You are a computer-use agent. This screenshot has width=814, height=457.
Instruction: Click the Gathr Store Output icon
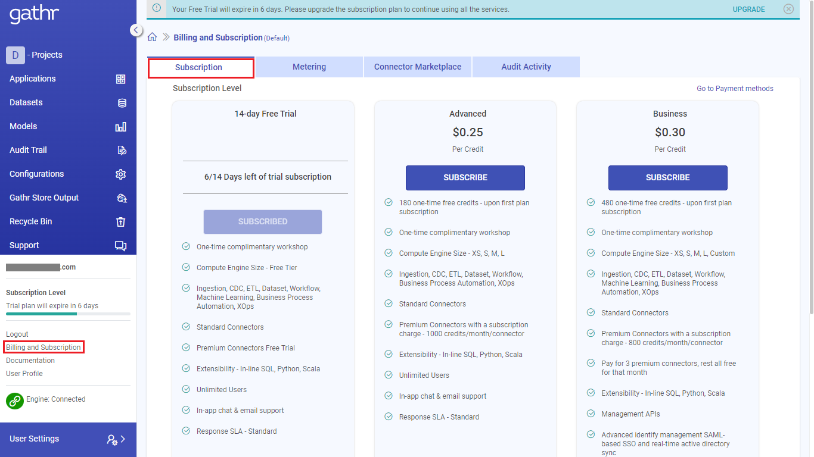[x=122, y=198]
